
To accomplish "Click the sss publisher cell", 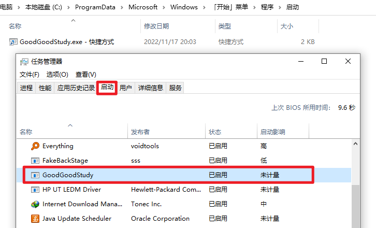I will coord(136,161).
